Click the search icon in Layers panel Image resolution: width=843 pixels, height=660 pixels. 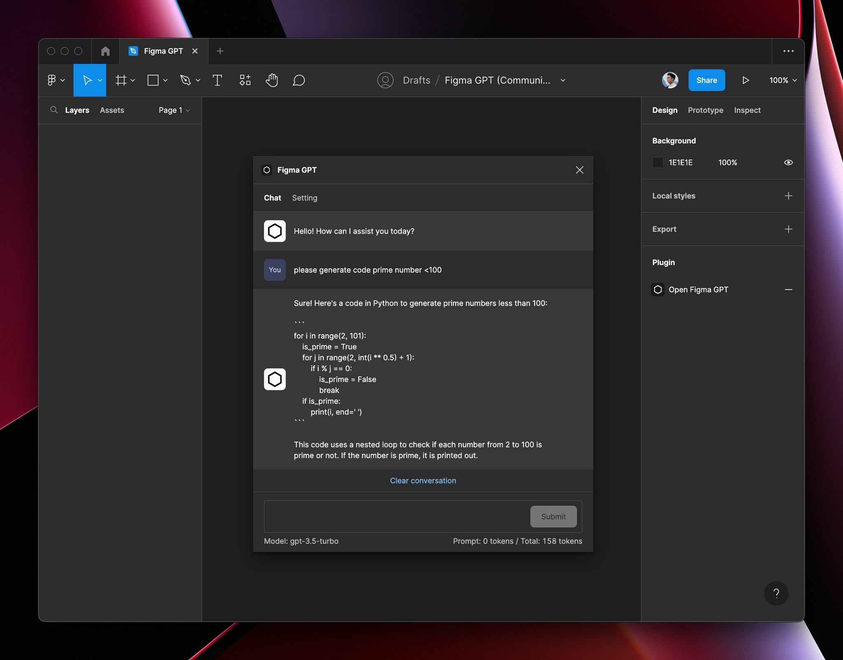[x=54, y=110]
